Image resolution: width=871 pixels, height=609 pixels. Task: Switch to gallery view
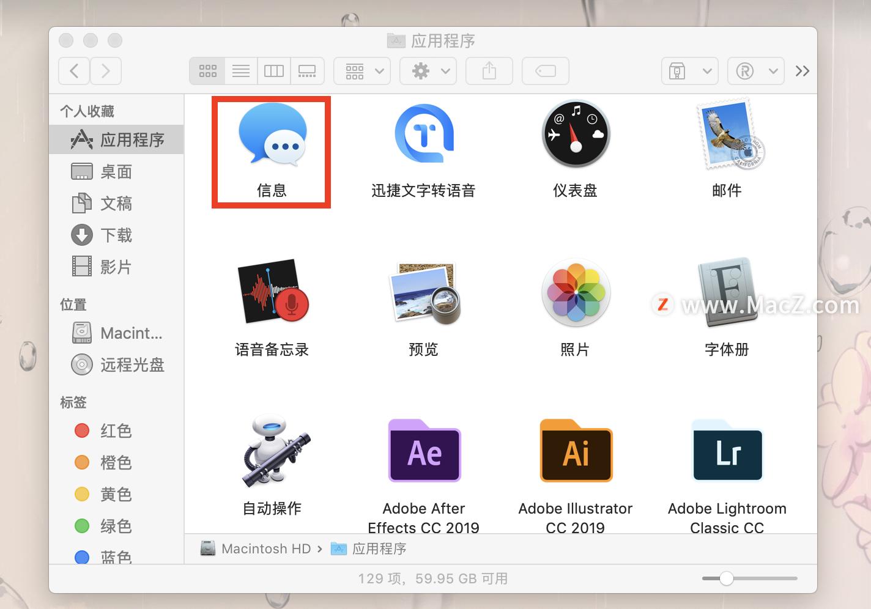306,70
